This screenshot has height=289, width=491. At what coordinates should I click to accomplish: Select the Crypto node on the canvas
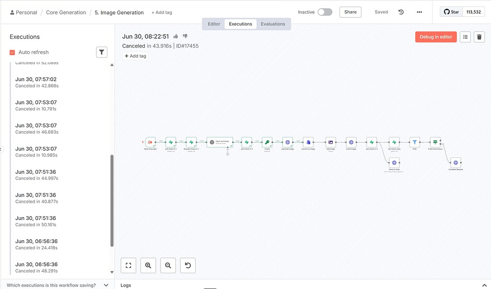click(x=267, y=142)
